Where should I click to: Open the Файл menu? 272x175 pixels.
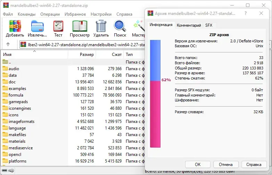point(8,14)
